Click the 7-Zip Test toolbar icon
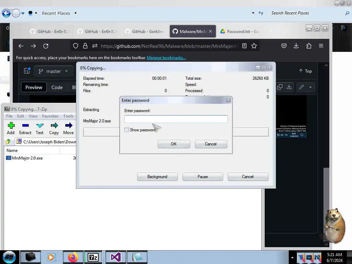The image size is (352, 264). pos(40,129)
